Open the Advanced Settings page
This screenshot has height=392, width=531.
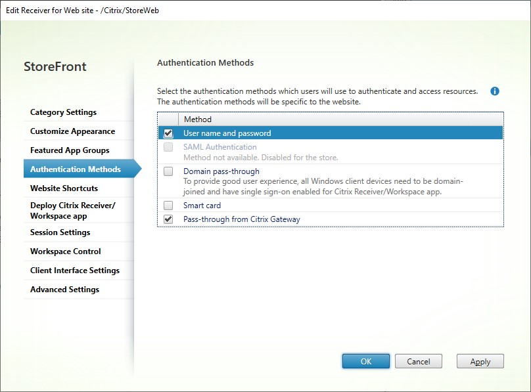pyautogui.click(x=64, y=289)
